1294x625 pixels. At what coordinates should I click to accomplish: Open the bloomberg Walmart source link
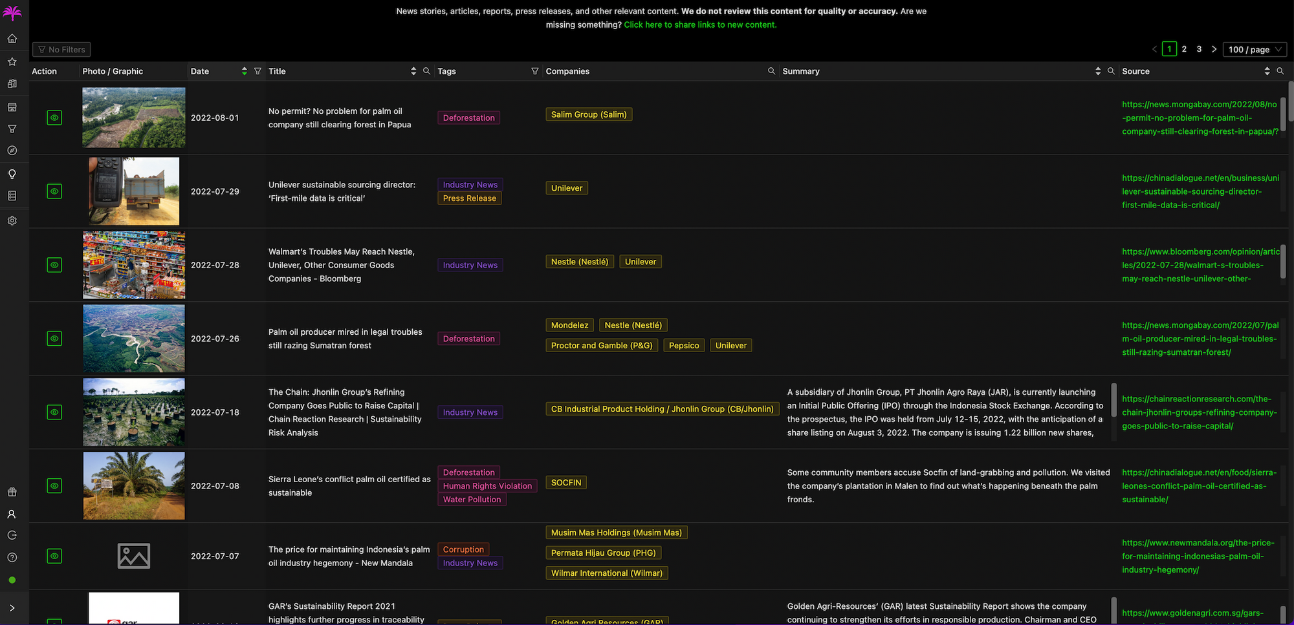pyautogui.click(x=1200, y=265)
